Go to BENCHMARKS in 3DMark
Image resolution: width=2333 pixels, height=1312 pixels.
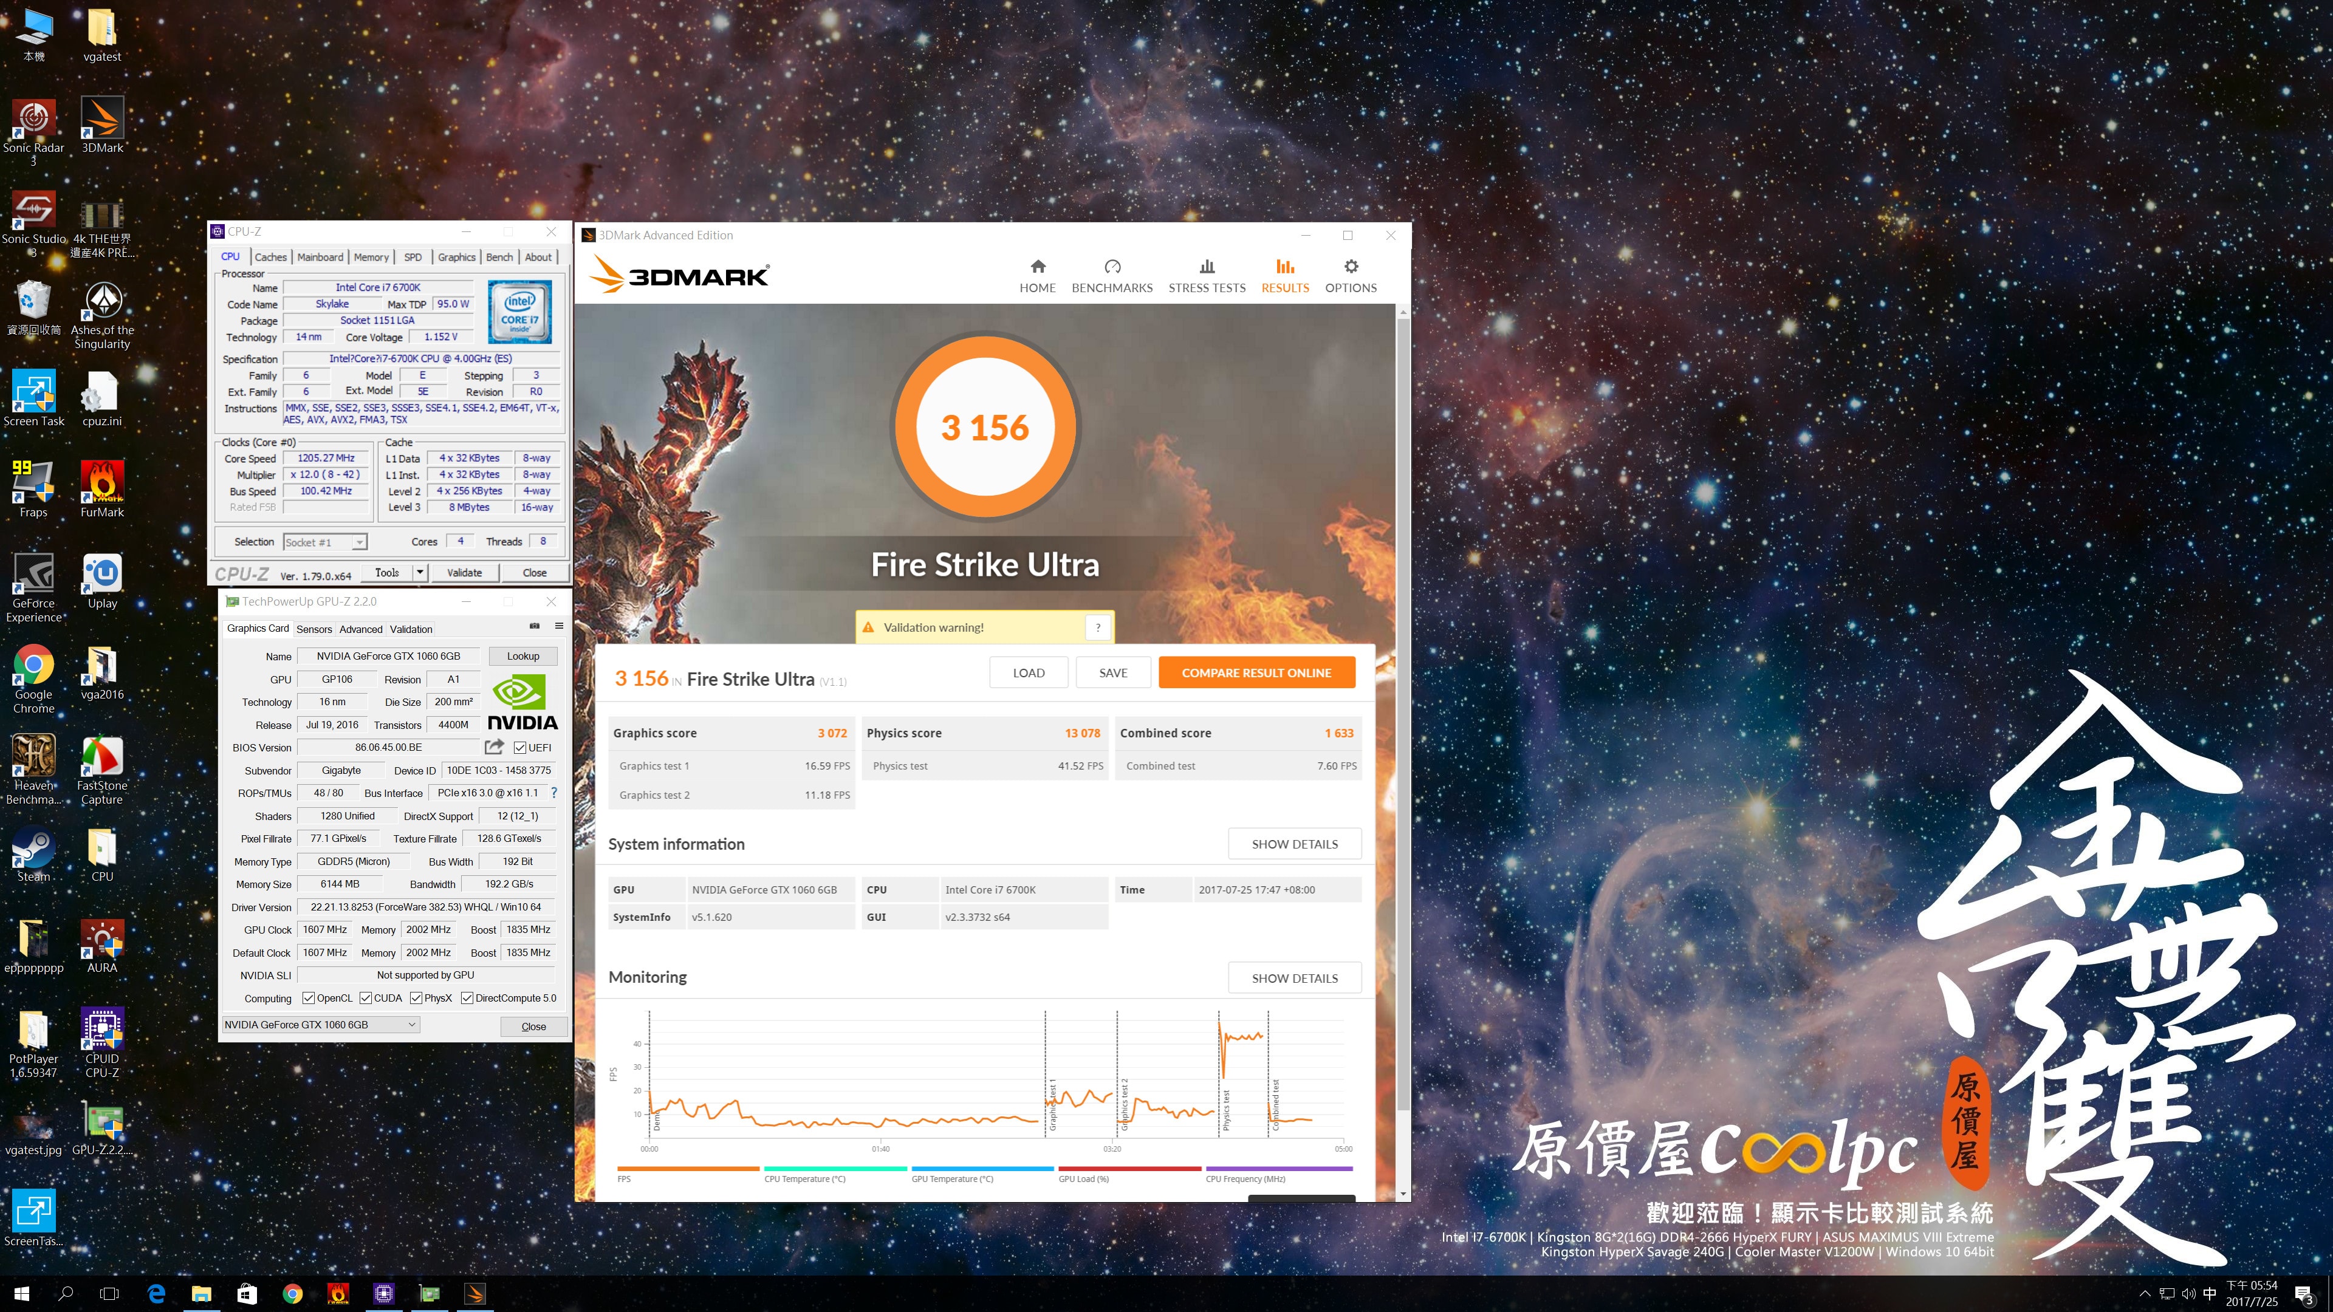click(1112, 276)
